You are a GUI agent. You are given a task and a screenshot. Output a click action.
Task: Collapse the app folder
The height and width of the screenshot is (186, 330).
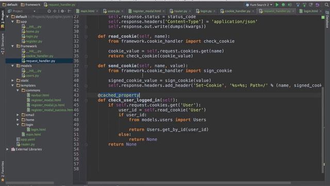tap(12, 22)
